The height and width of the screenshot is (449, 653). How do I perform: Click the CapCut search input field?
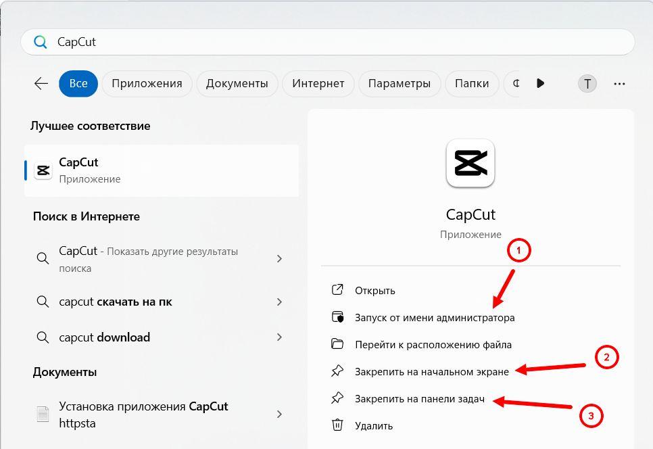click(x=327, y=42)
